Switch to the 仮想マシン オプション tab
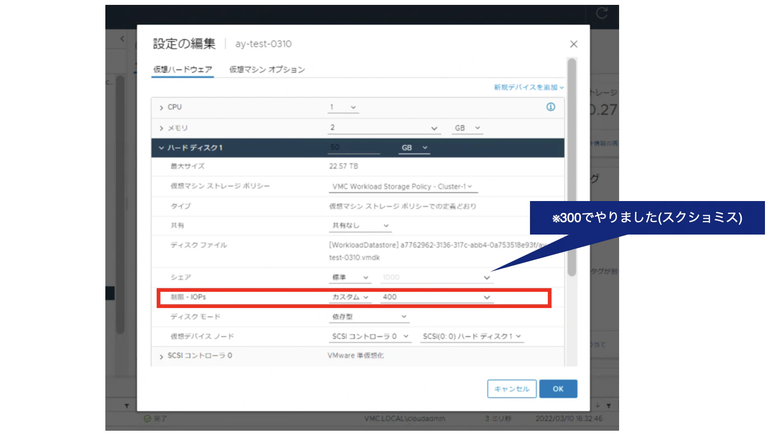This screenshot has width=779, height=441. (265, 69)
